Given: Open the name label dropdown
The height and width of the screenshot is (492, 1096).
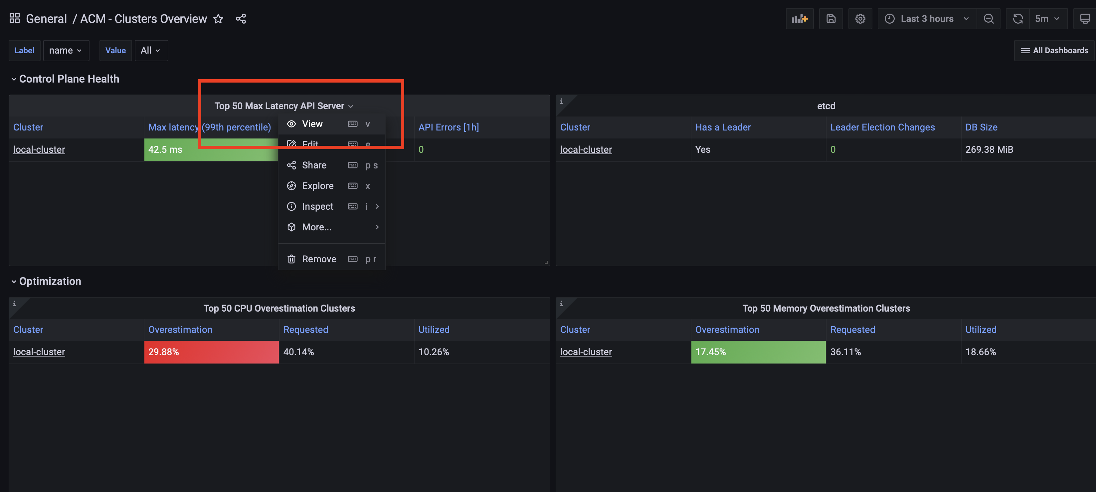Looking at the screenshot, I should pyautogui.click(x=66, y=50).
